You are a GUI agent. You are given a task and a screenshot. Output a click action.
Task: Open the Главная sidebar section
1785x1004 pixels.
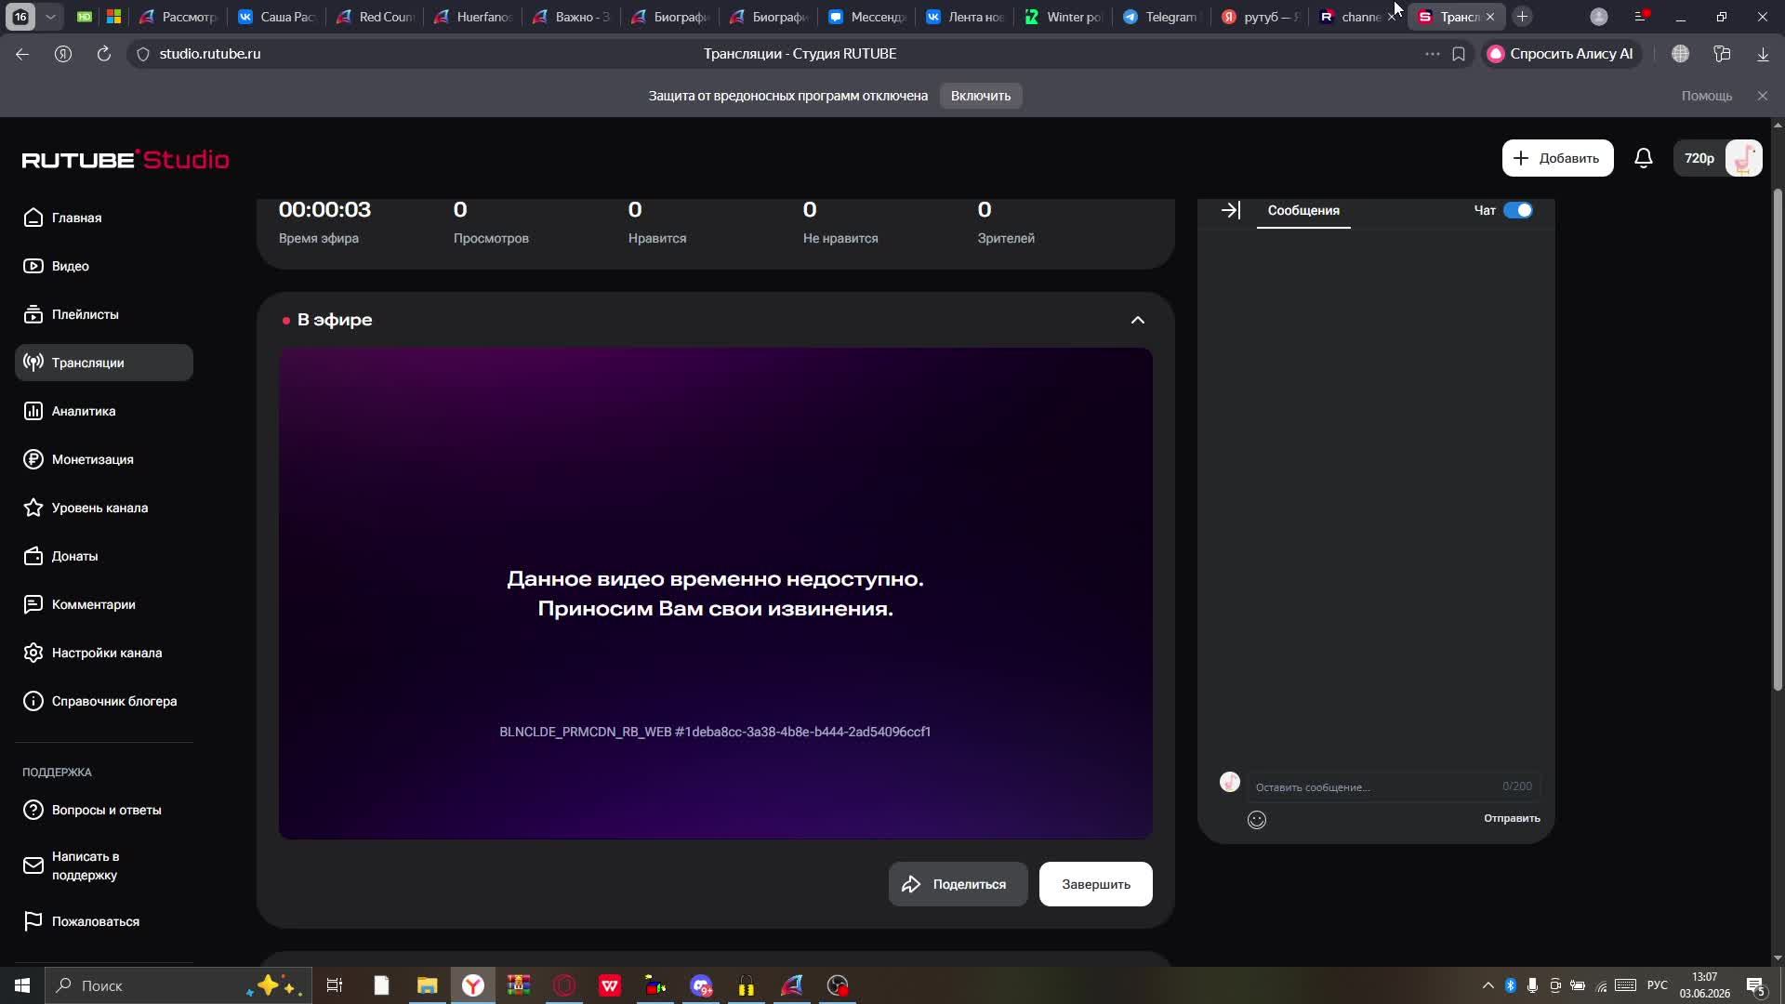(x=104, y=218)
